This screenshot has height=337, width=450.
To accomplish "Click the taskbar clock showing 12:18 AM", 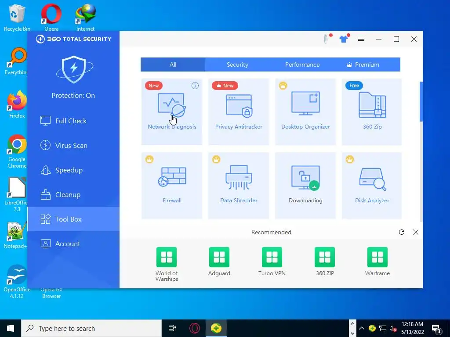I will click(x=412, y=328).
